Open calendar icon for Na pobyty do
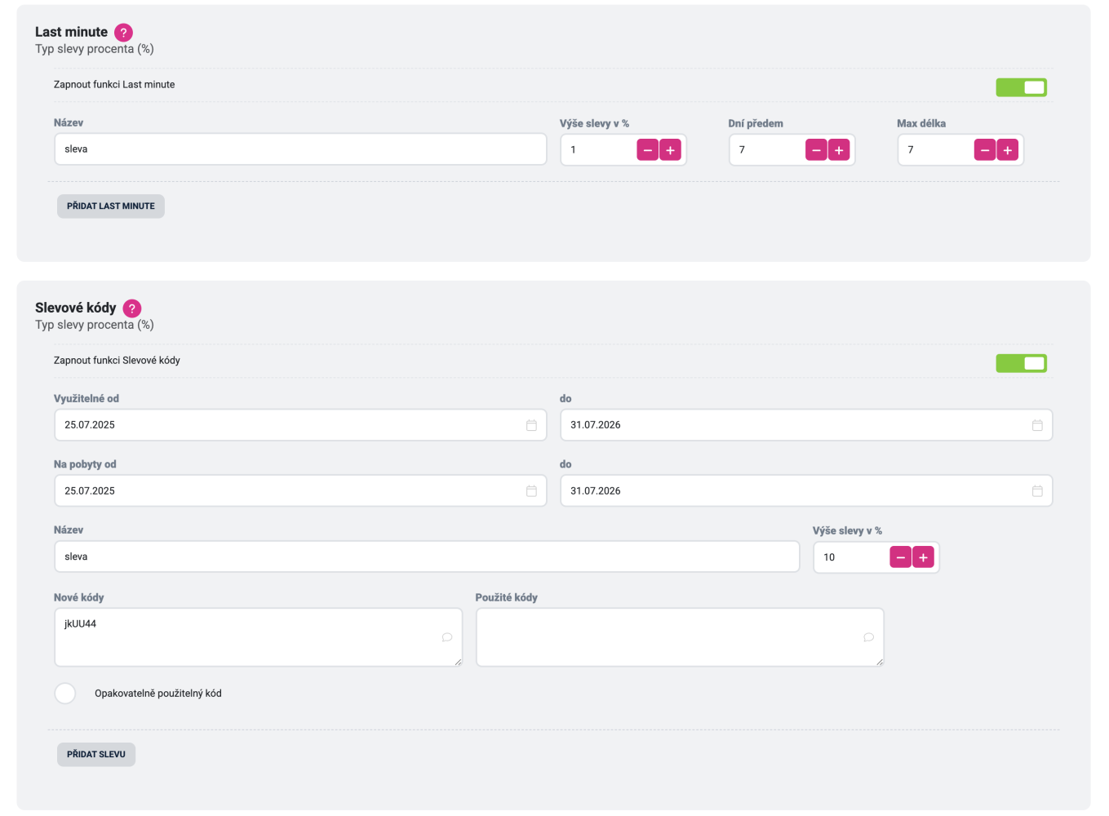1109x816 pixels. (x=1037, y=491)
